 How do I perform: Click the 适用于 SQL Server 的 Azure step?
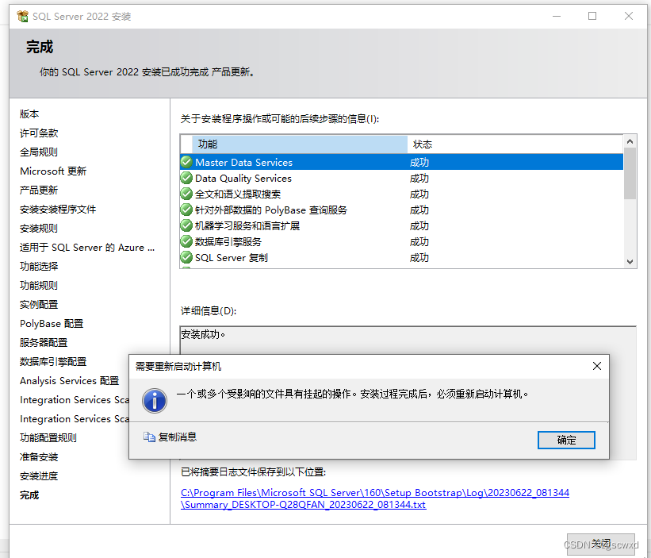87,248
